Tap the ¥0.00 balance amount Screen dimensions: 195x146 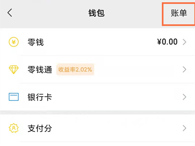tap(167, 42)
